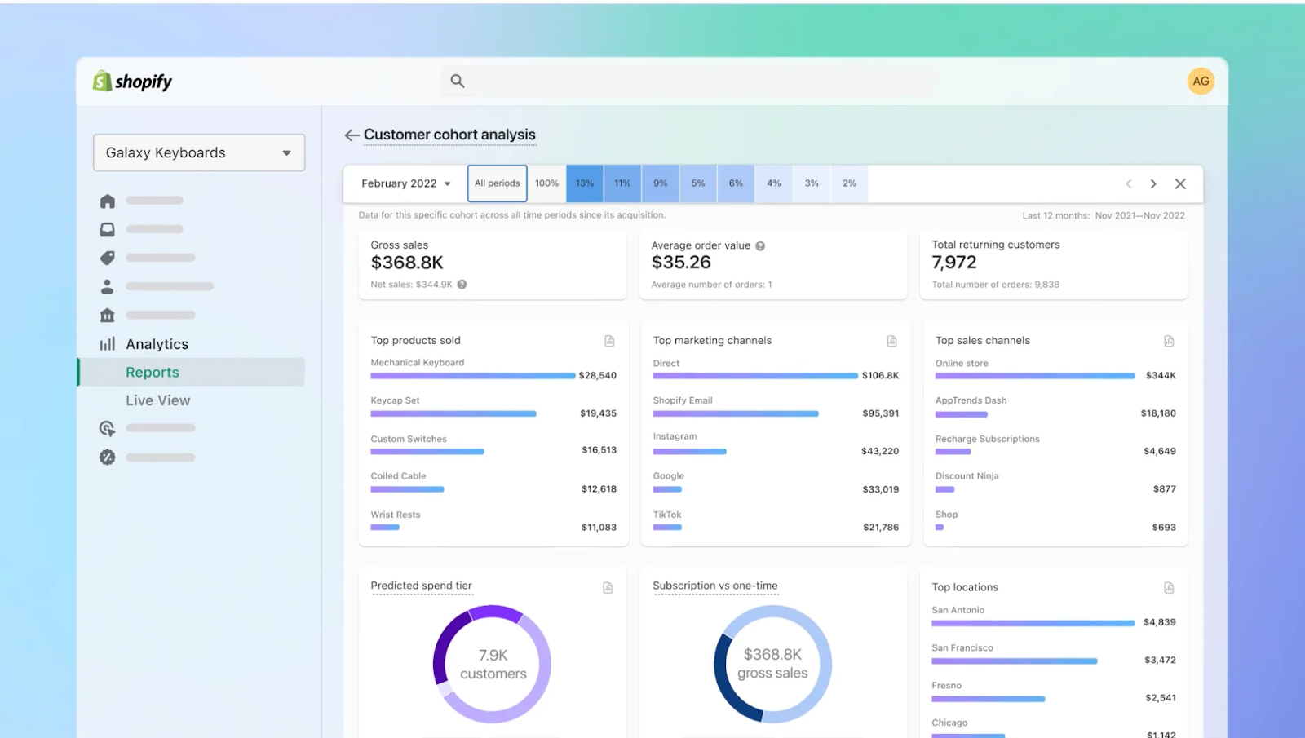The width and height of the screenshot is (1305, 738).
Task: Click the next cohort chevron arrow
Action: 1153,183
